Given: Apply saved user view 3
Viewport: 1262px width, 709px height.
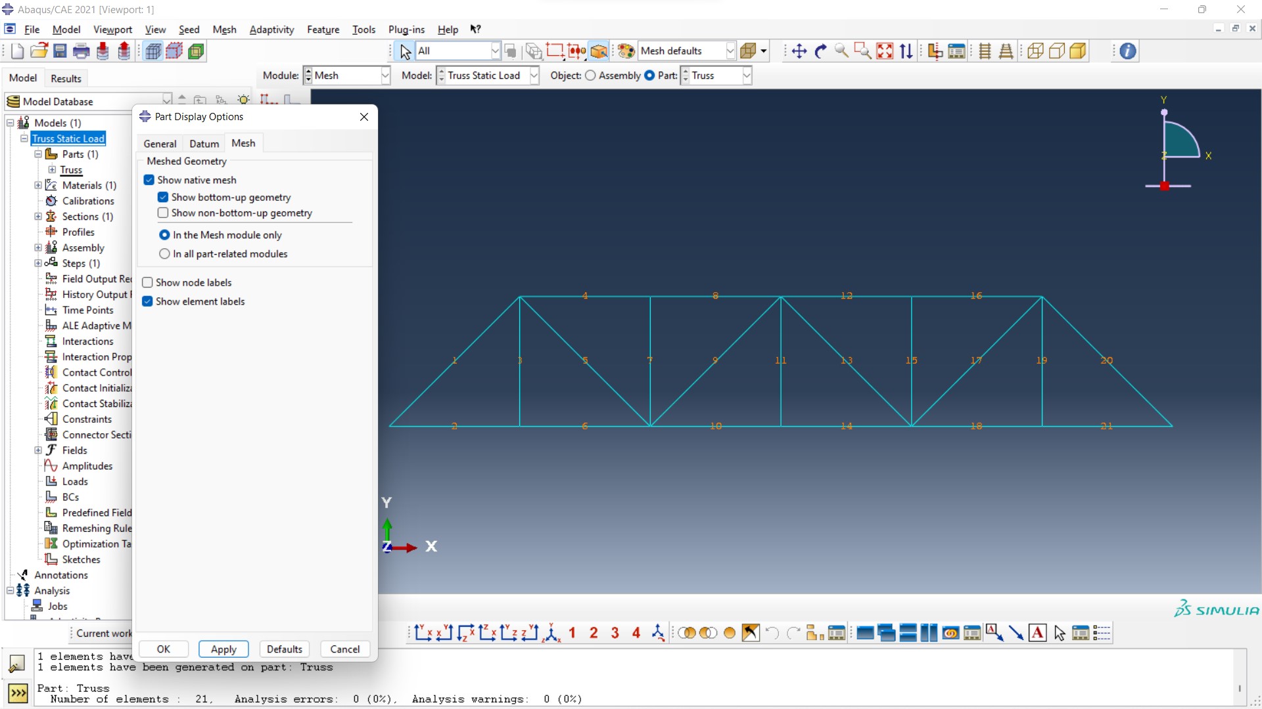Looking at the screenshot, I should pyautogui.click(x=615, y=633).
